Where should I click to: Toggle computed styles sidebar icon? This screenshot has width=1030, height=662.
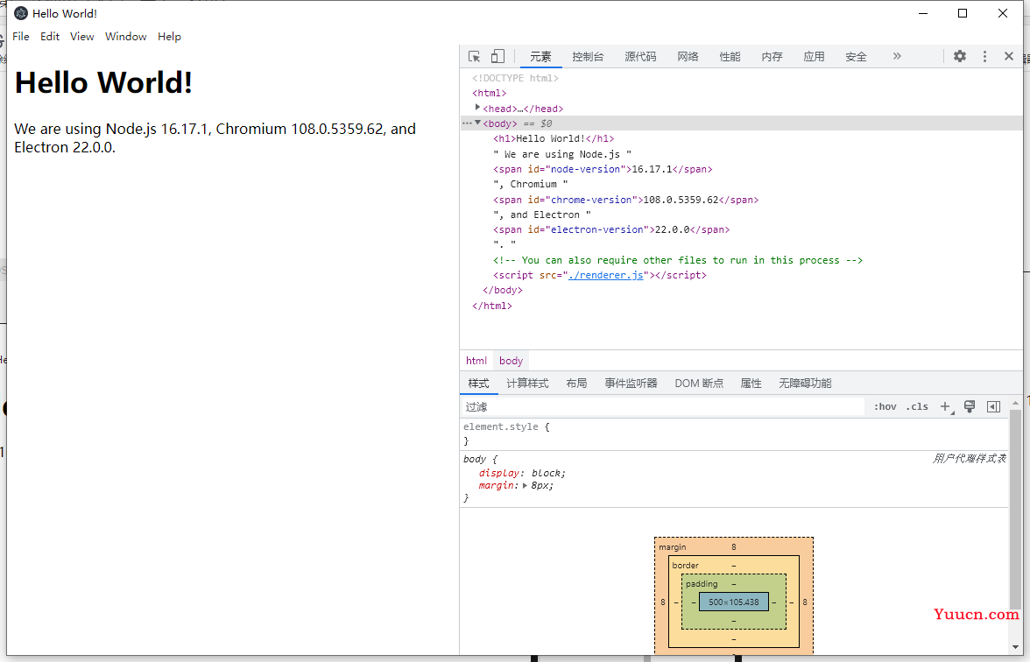994,406
